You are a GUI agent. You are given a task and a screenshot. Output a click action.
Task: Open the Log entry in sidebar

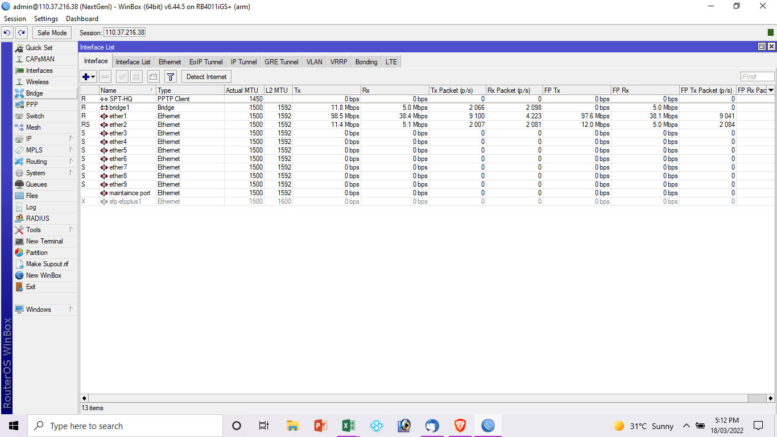coord(31,207)
